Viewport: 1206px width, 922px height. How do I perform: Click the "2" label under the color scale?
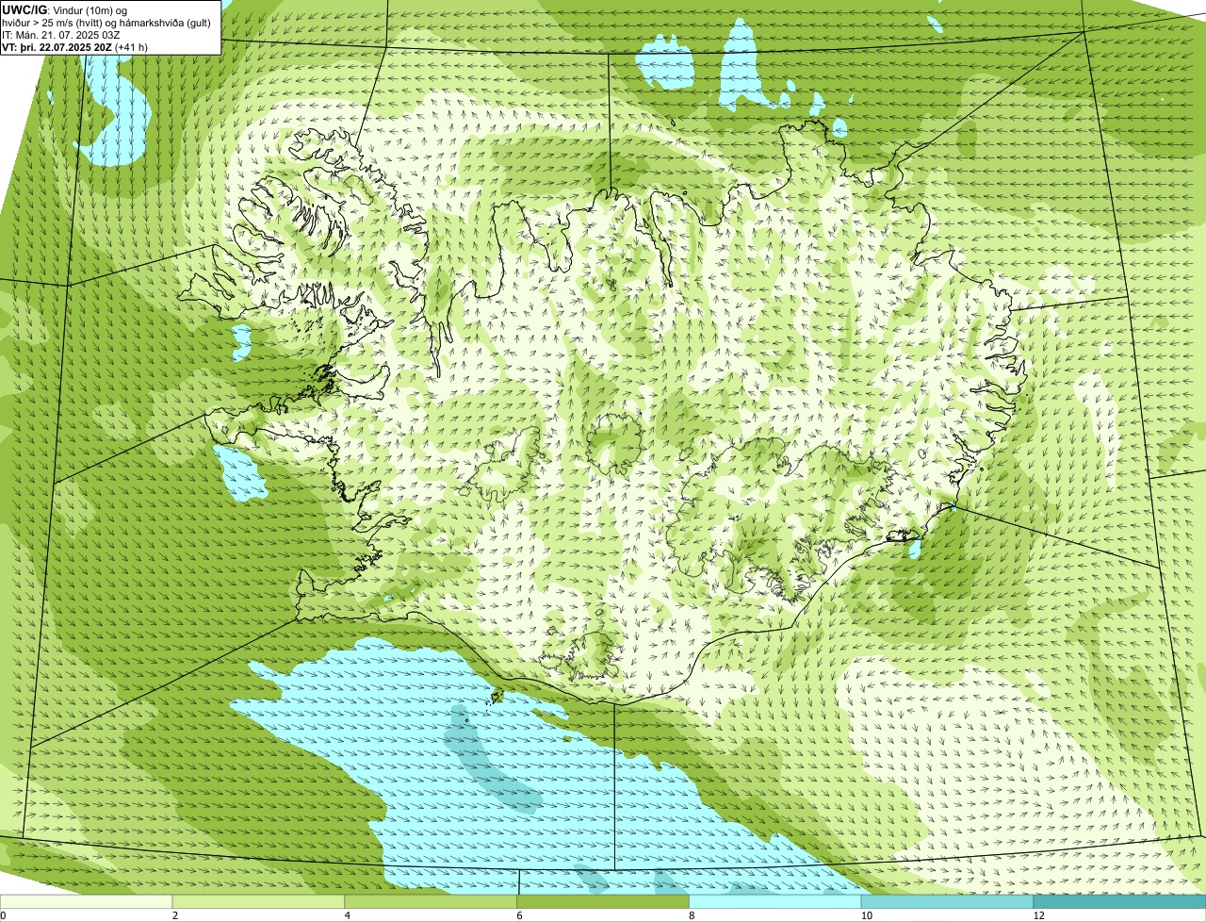point(175,915)
